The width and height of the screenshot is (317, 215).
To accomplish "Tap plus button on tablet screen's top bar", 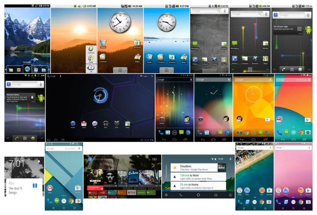I will click(152, 76).
